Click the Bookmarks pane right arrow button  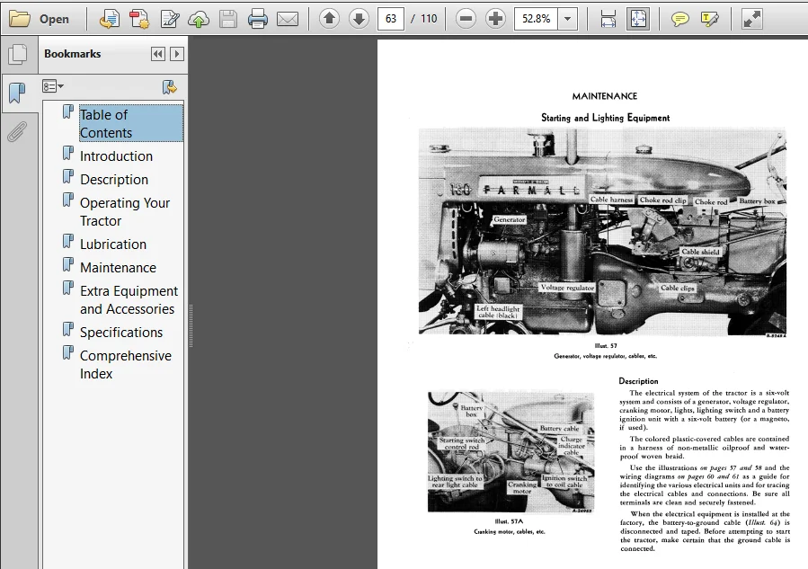[x=177, y=54]
